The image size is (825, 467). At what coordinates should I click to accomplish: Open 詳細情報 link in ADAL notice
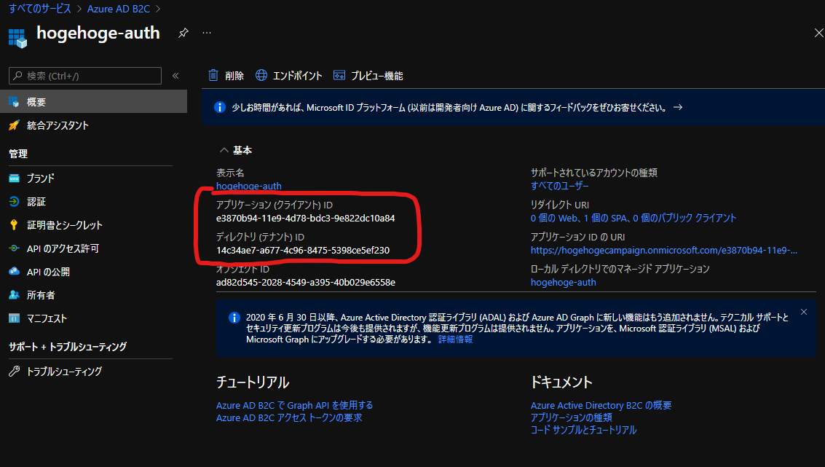click(455, 340)
